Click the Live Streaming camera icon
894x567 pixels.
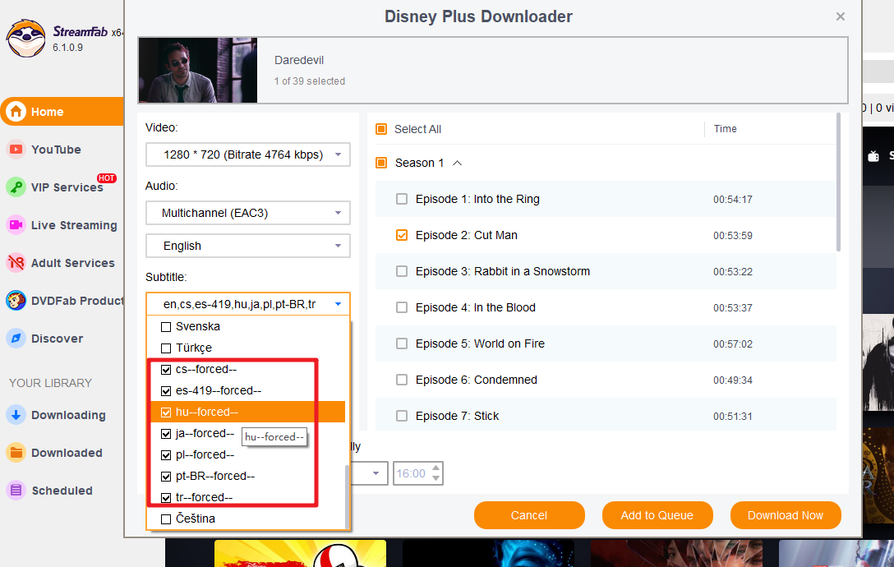pyautogui.click(x=16, y=225)
